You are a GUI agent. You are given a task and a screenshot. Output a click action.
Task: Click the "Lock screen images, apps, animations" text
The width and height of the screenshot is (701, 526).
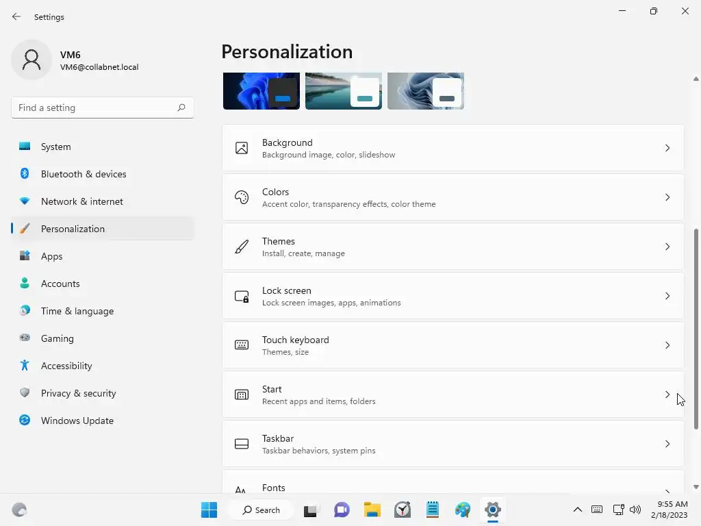coord(331,303)
